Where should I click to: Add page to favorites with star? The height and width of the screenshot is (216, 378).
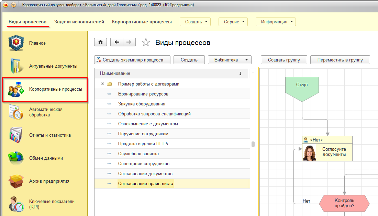click(x=146, y=43)
